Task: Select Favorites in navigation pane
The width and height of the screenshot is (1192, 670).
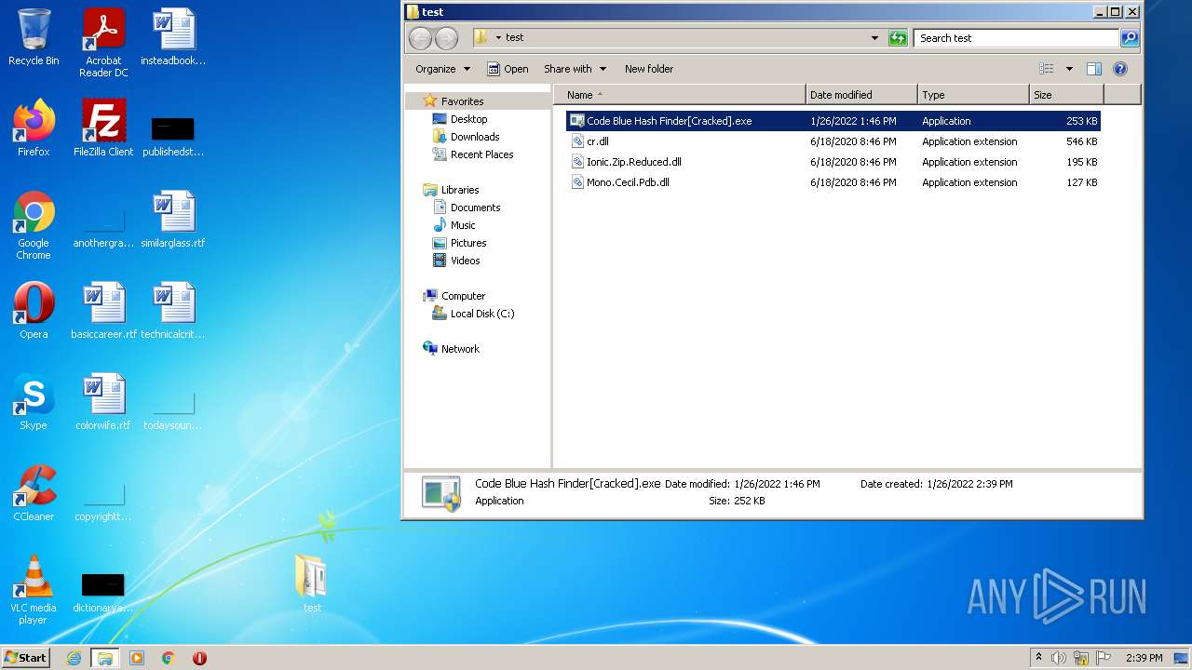Action: pos(462,101)
